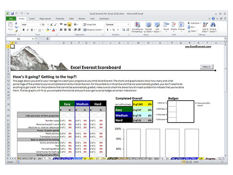This screenshot has width=233, height=175.
Task: Click the zoom slider handle
Action: pyautogui.click(x=212, y=162)
